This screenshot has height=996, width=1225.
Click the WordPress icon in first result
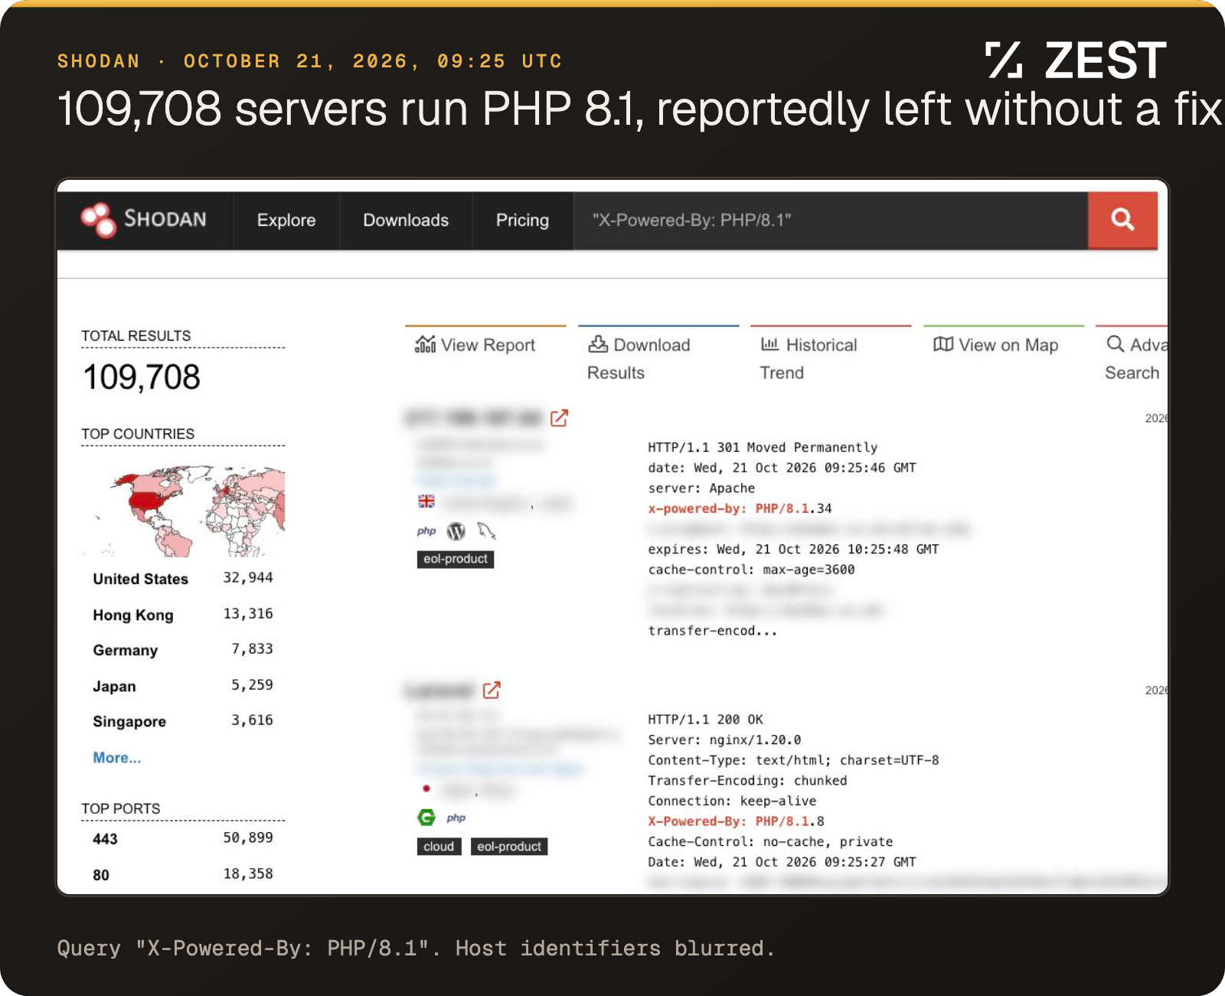tap(456, 531)
